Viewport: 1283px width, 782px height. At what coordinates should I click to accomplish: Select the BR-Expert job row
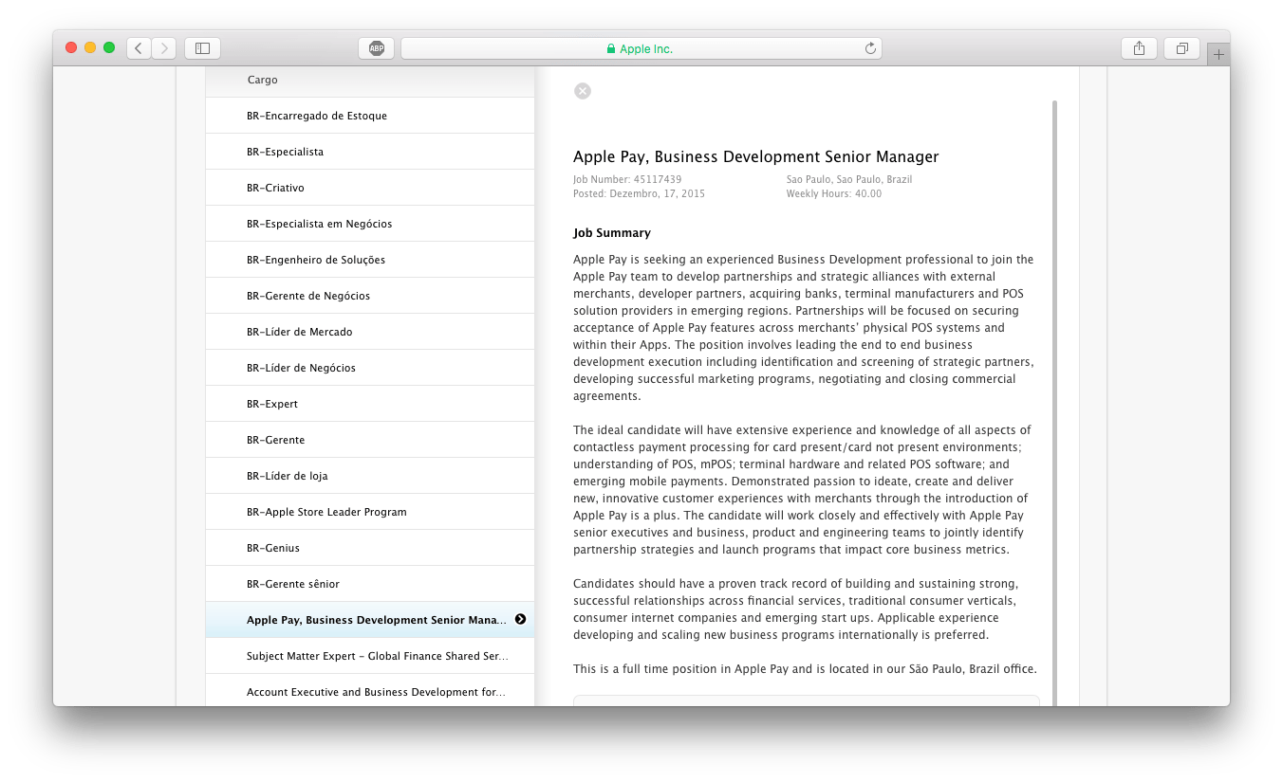pyautogui.click(x=370, y=404)
